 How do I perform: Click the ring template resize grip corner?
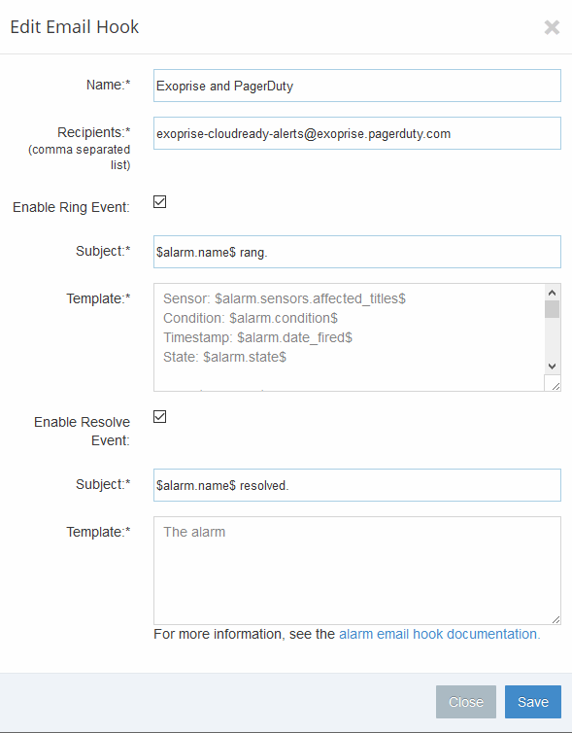pos(555,386)
